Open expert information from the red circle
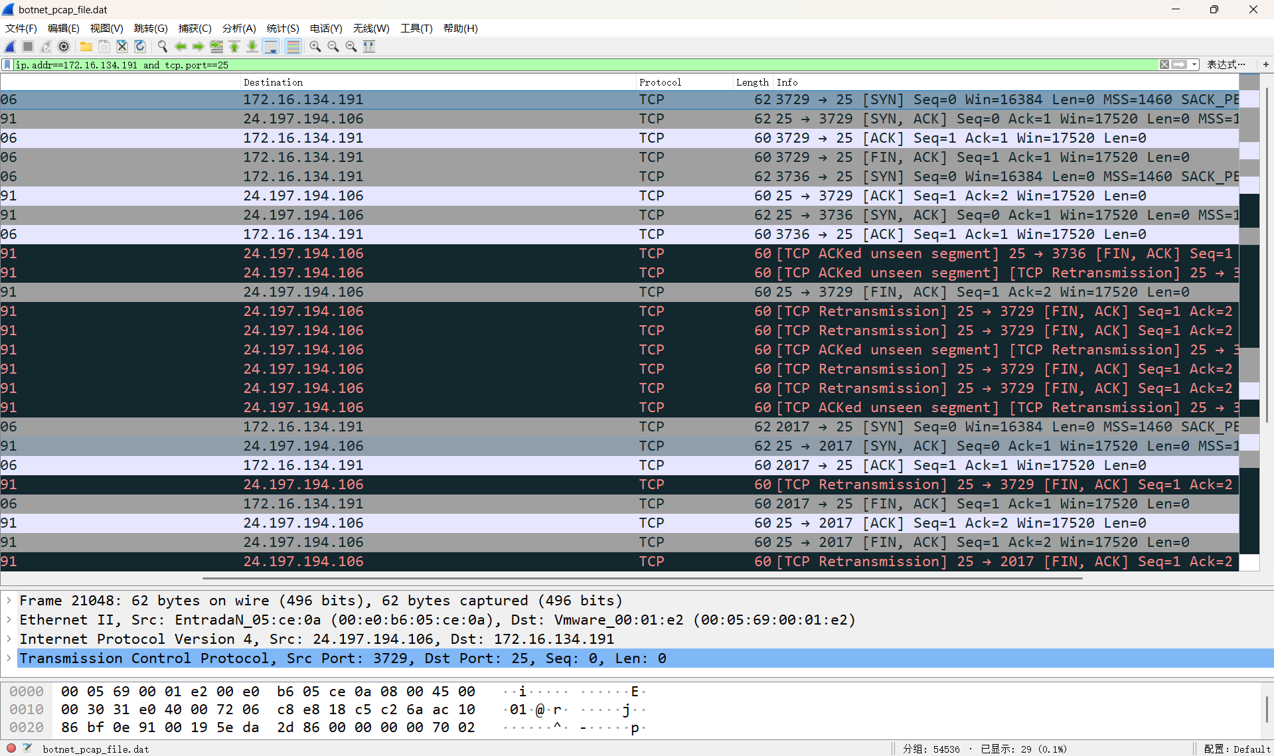This screenshot has width=1274, height=756. pyautogui.click(x=11, y=748)
